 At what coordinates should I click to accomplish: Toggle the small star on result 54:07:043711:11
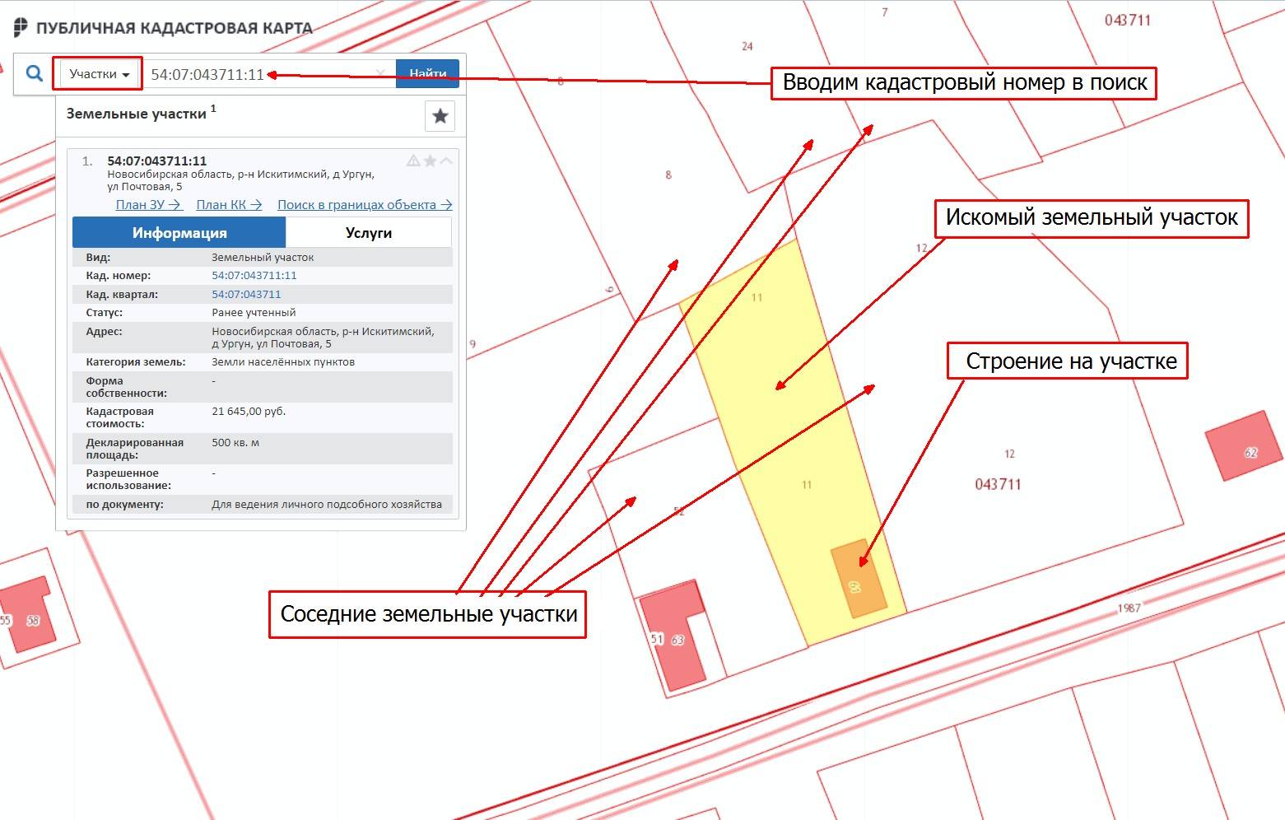click(x=430, y=161)
